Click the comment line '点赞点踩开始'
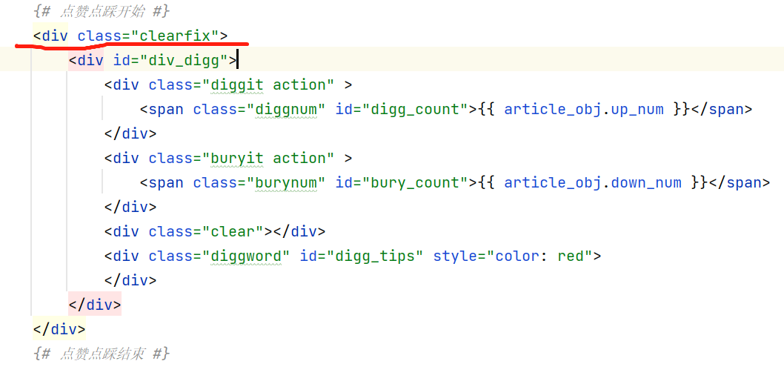The width and height of the screenshot is (784, 381). click(x=102, y=11)
